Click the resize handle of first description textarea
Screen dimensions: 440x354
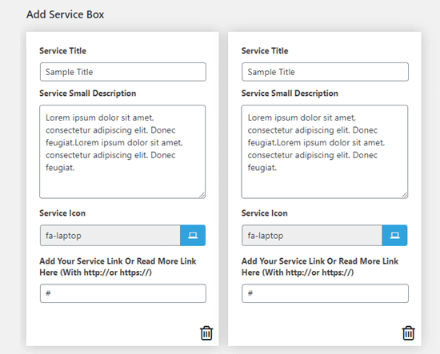(x=202, y=195)
